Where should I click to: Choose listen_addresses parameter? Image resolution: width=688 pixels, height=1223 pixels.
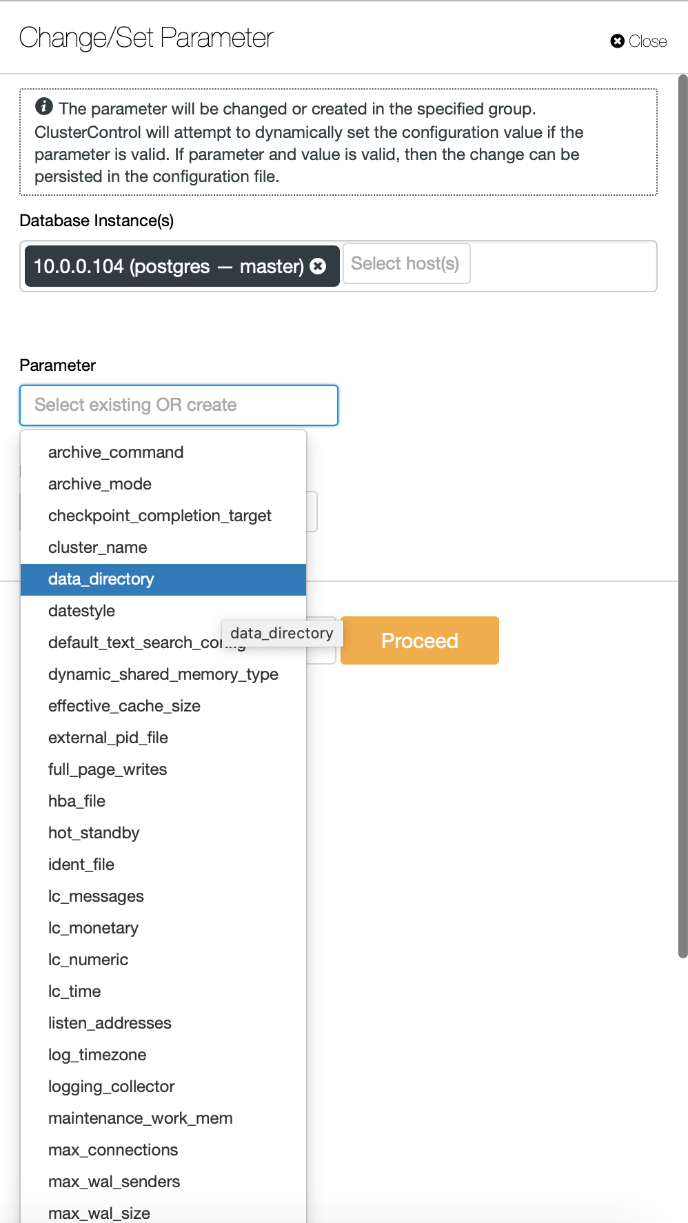click(110, 1023)
